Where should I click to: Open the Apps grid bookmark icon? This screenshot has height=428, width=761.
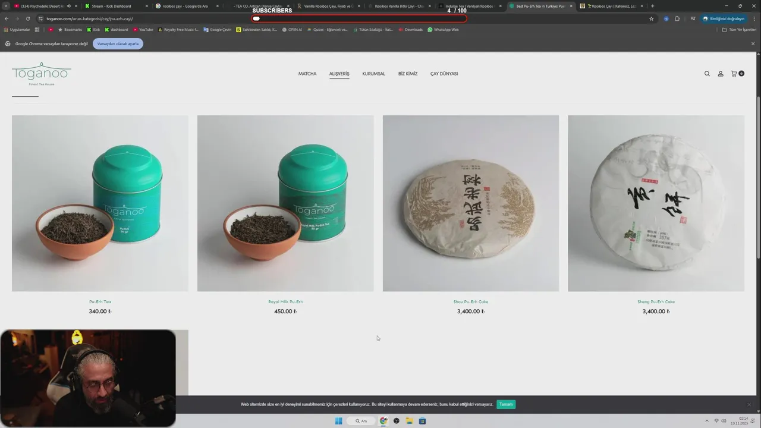pyautogui.click(x=37, y=30)
